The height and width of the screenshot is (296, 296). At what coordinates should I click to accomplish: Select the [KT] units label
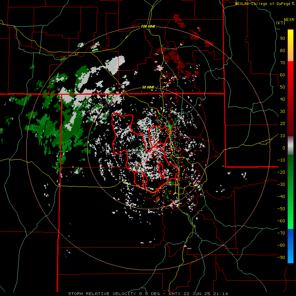coord(281,23)
